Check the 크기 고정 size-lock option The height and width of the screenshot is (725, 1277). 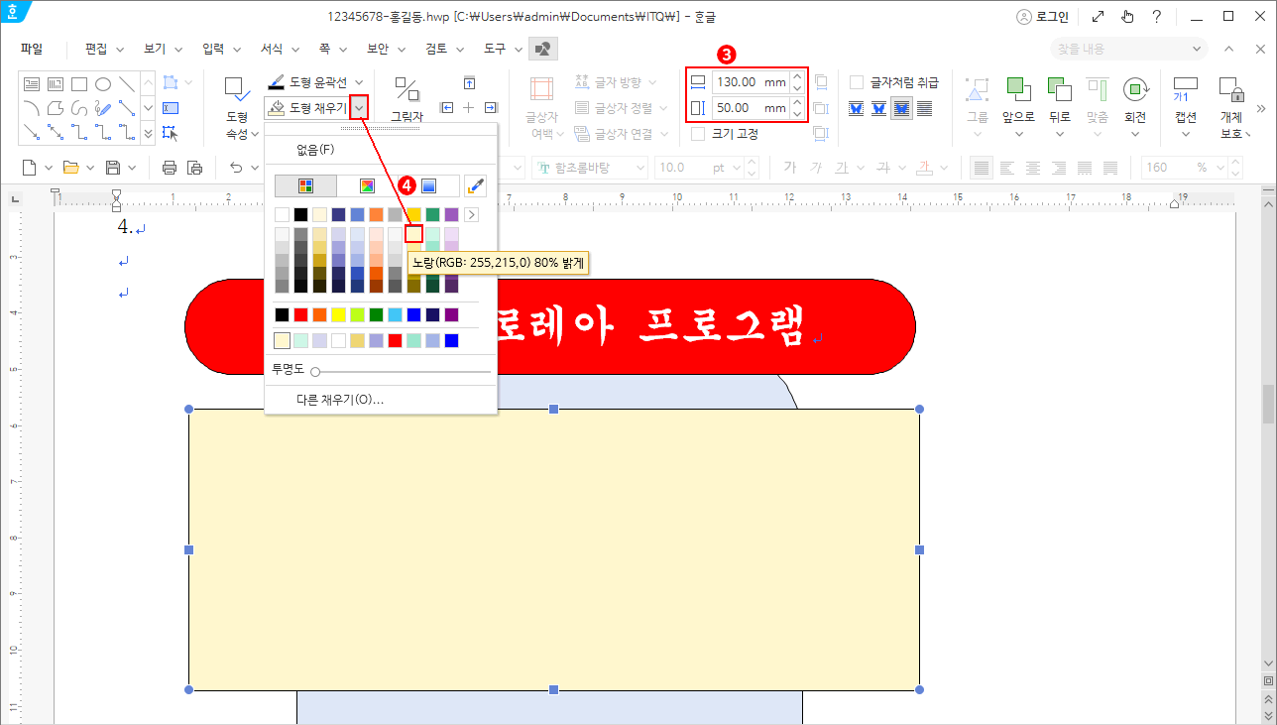tap(698, 133)
